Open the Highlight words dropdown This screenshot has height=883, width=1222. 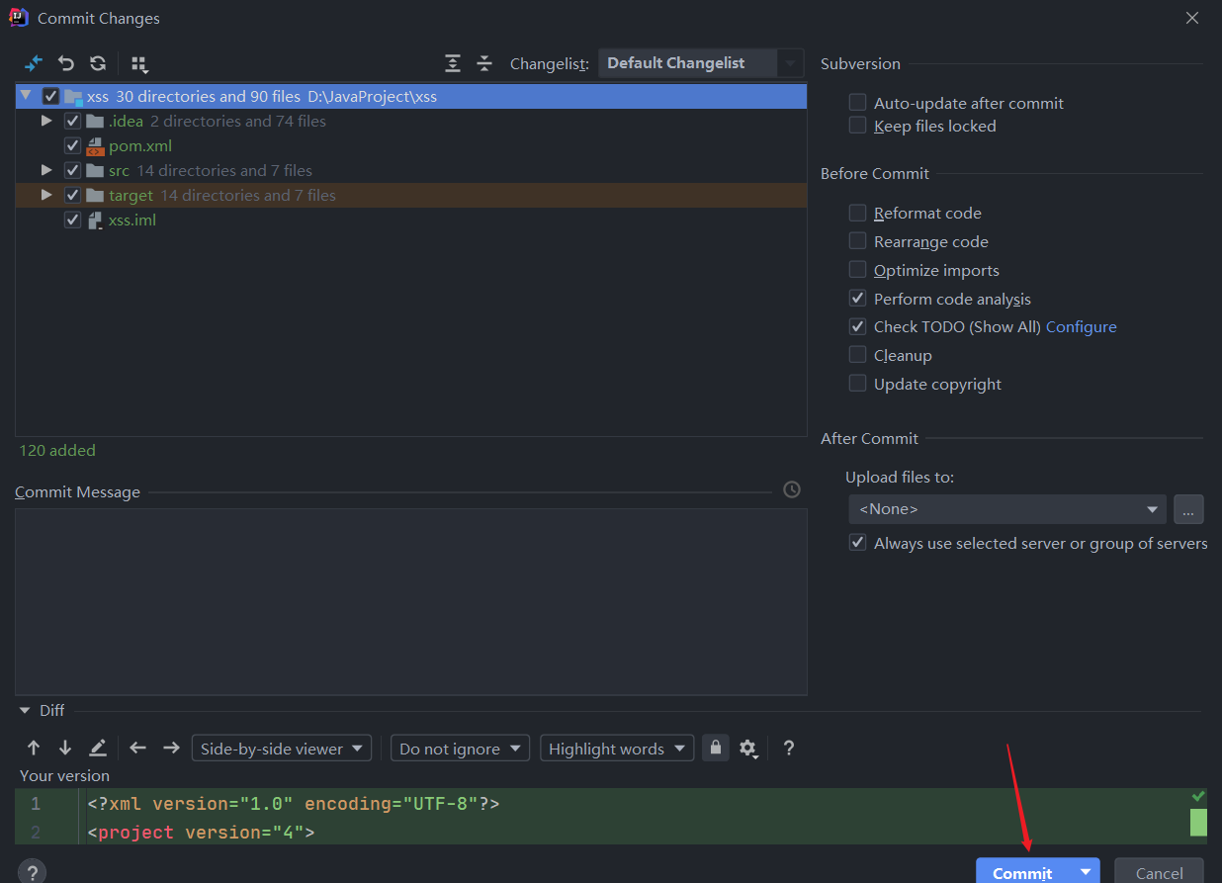617,749
